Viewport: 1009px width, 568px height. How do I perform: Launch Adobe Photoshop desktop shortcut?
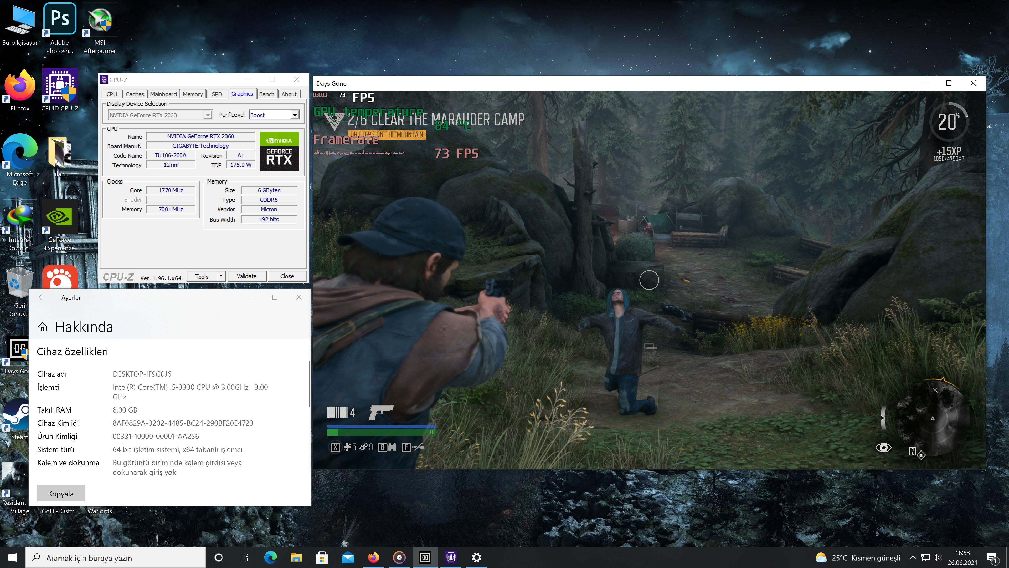pyautogui.click(x=60, y=28)
